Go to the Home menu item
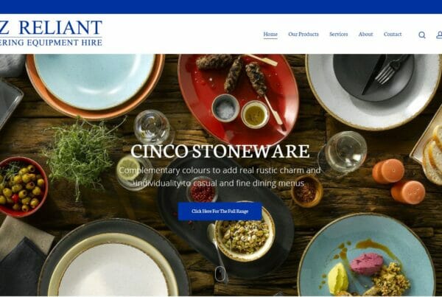442x297 pixels. (x=270, y=34)
